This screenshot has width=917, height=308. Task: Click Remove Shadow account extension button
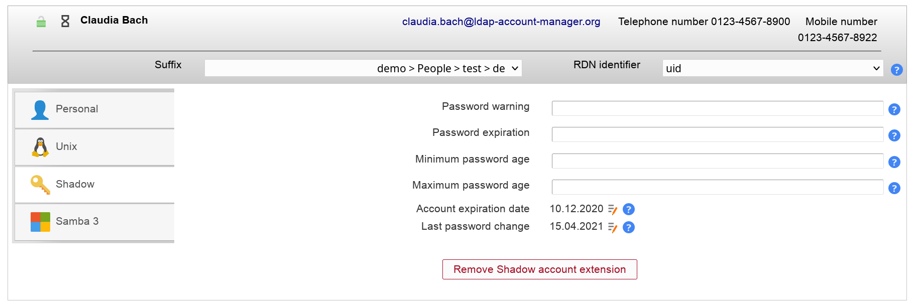point(539,269)
